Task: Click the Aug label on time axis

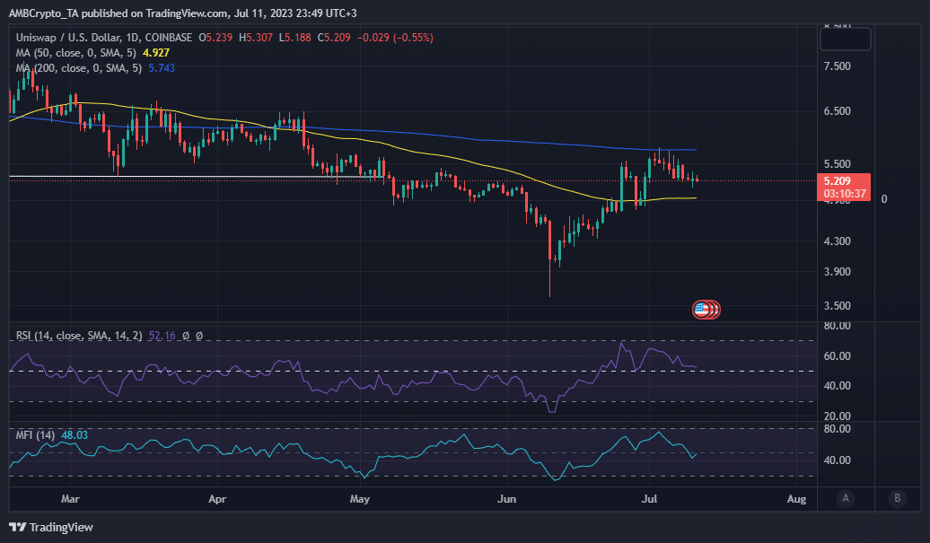Action: (x=796, y=499)
